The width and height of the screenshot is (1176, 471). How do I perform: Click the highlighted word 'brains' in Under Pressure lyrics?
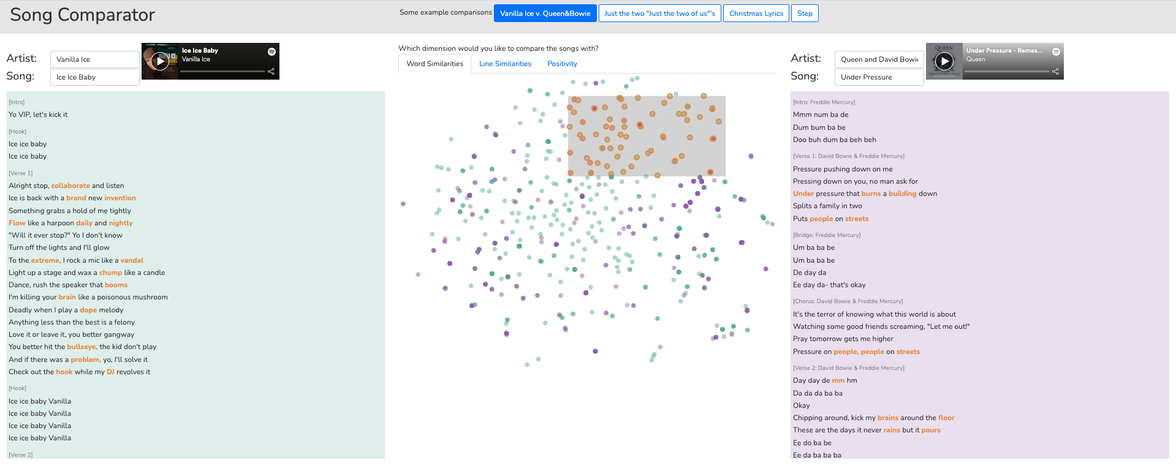click(x=888, y=418)
